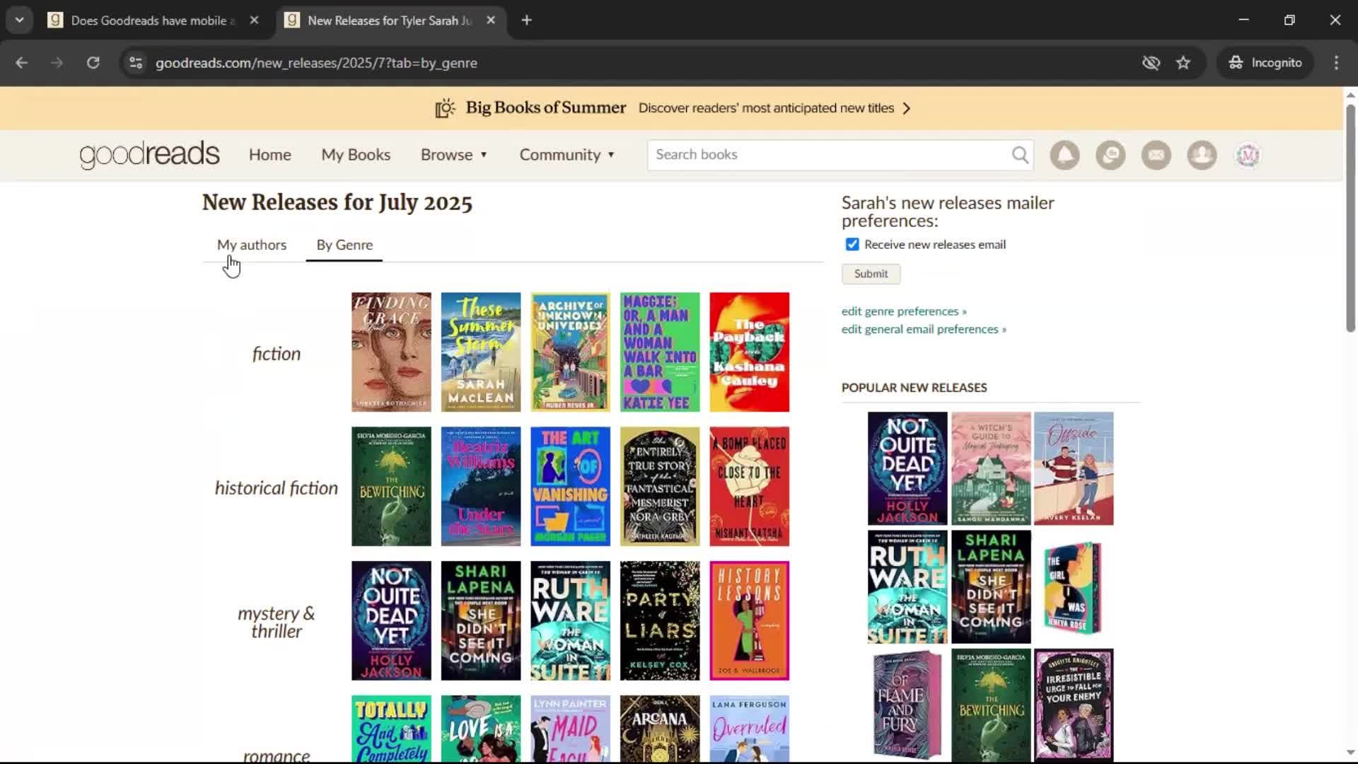The height and width of the screenshot is (764, 1358).
Task: Reload the page
Action: tap(93, 62)
